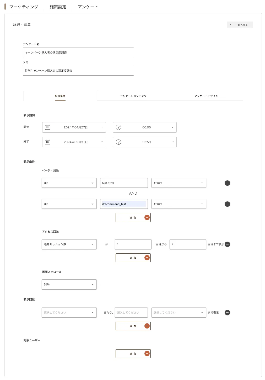Viewport: 265px width, 380px height.
Task: Open the を含む dropdown for test.html
Action: [179, 183]
